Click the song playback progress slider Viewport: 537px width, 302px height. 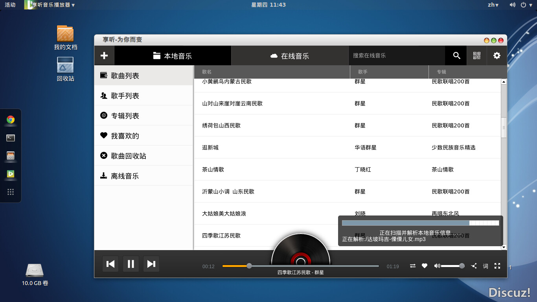tap(300, 266)
